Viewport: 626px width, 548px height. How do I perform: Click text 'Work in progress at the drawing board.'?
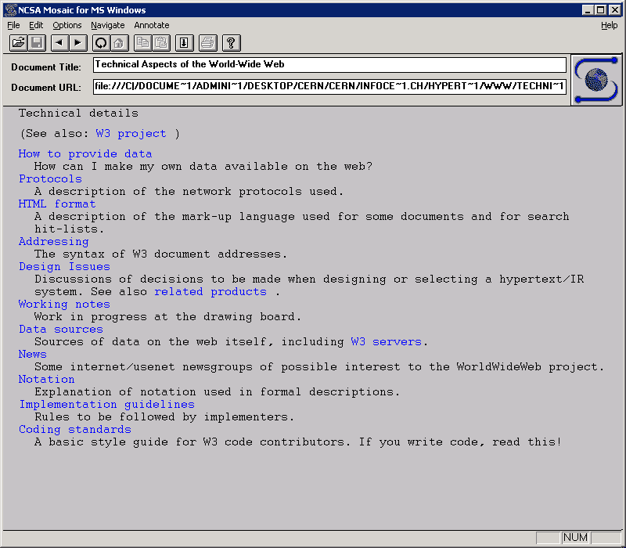(x=167, y=317)
